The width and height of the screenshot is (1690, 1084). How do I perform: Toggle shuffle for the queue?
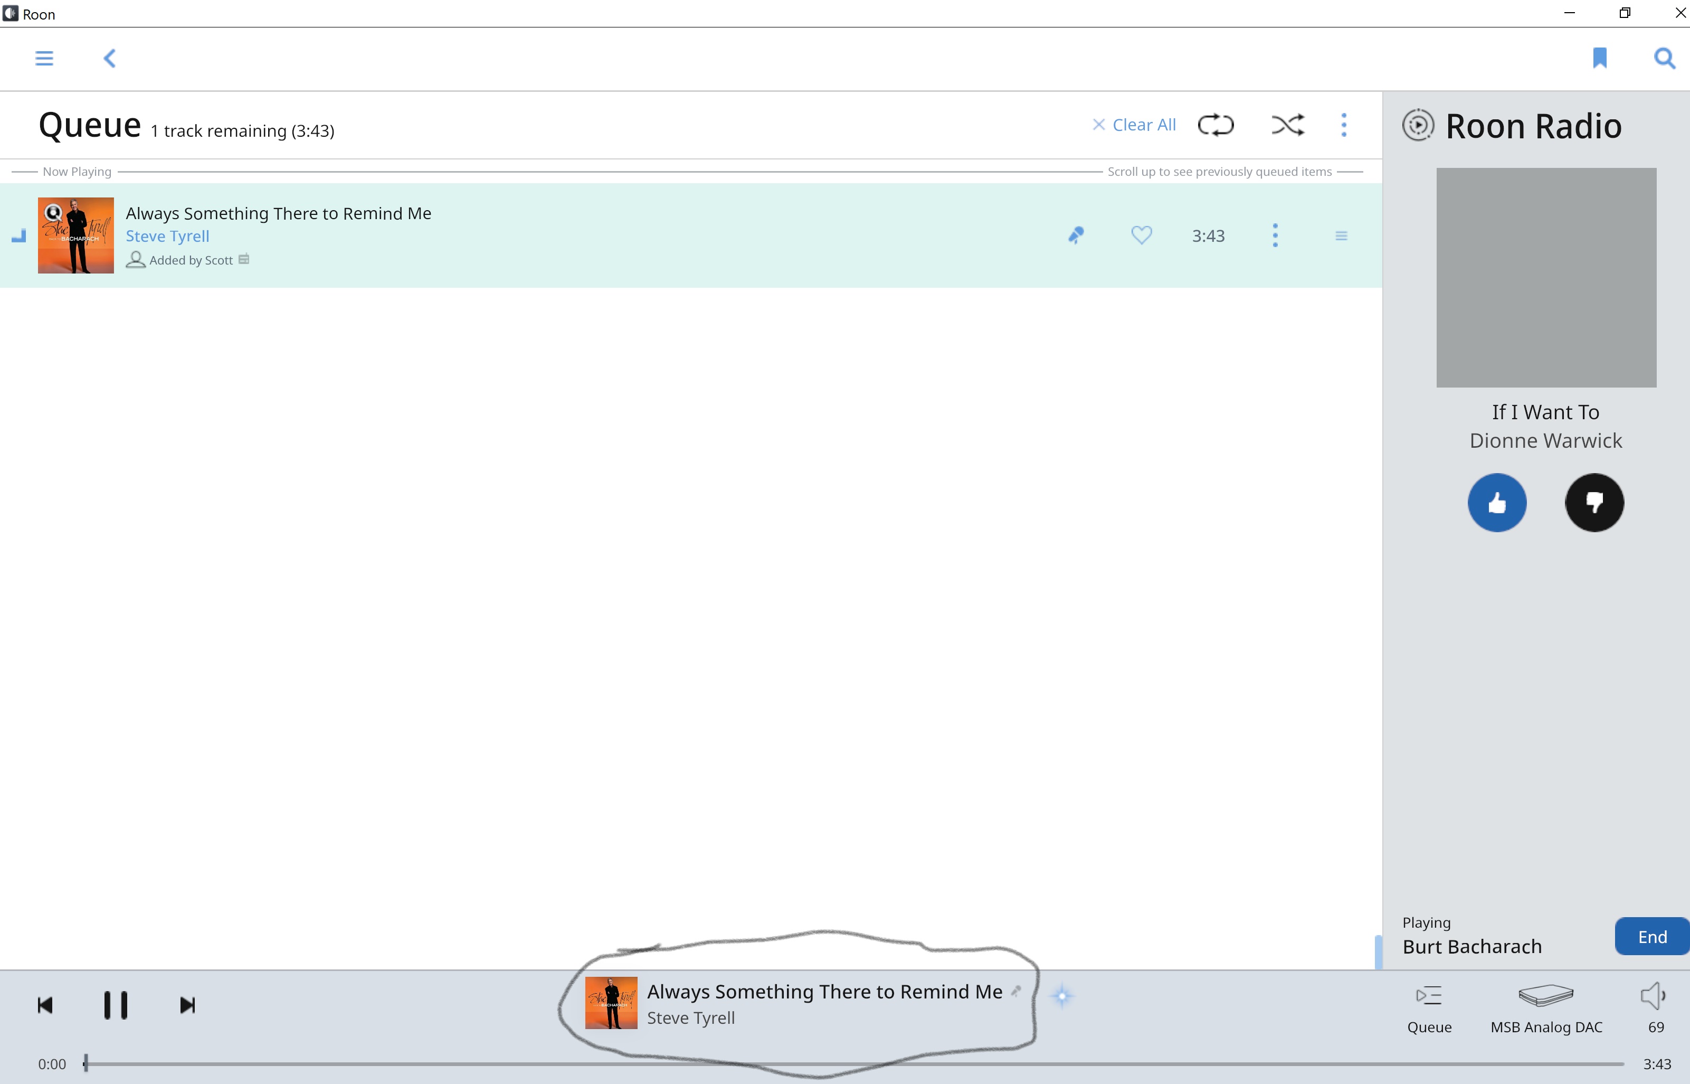(x=1287, y=125)
